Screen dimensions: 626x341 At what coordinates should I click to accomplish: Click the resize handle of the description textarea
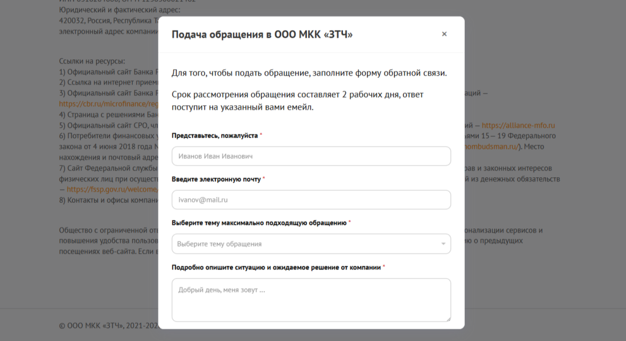coord(448,318)
